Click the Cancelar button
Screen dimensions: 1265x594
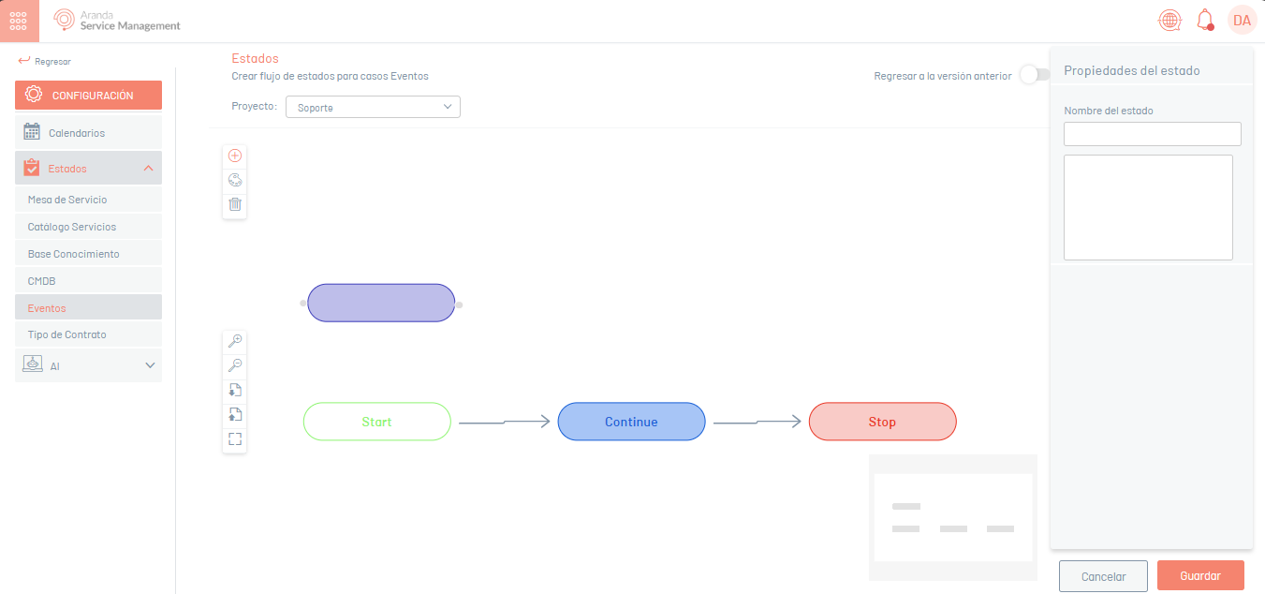click(1102, 576)
